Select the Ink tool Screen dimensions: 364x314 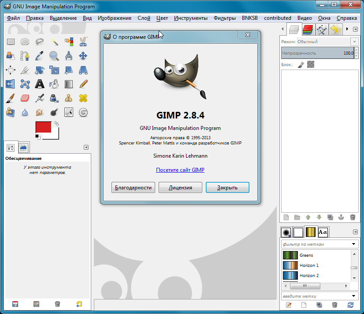[x=54, y=98]
